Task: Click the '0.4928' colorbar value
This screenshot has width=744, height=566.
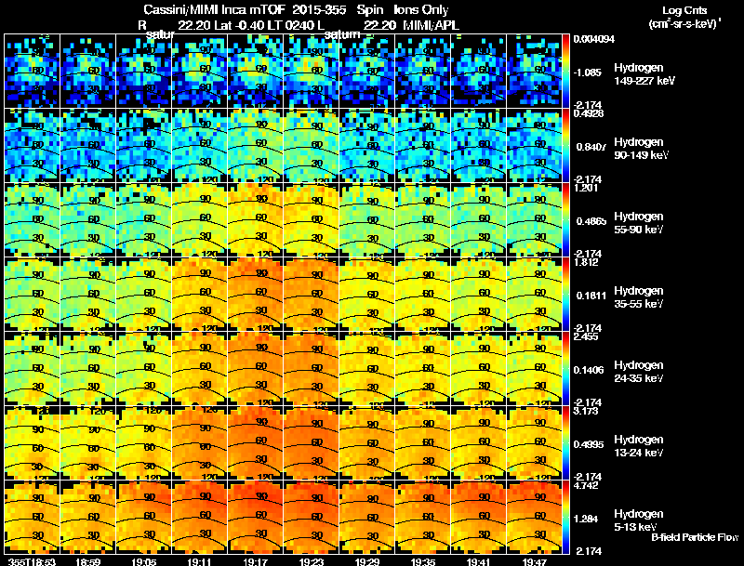Action: (x=589, y=113)
